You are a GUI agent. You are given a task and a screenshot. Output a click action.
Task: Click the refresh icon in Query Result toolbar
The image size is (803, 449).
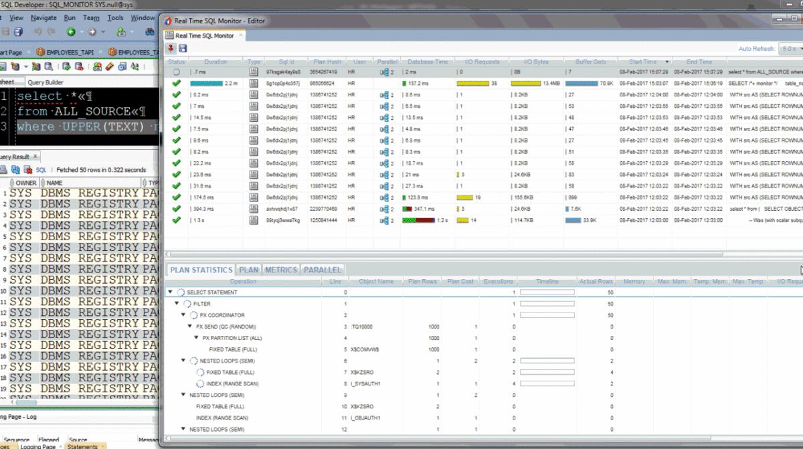click(x=15, y=170)
